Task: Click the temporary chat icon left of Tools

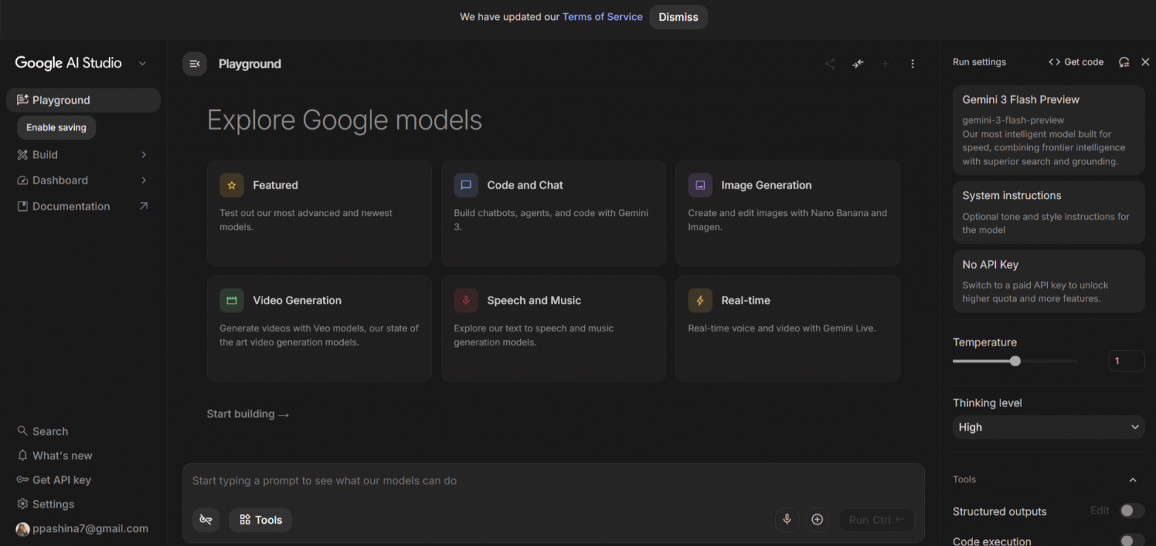Action: tap(206, 520)
